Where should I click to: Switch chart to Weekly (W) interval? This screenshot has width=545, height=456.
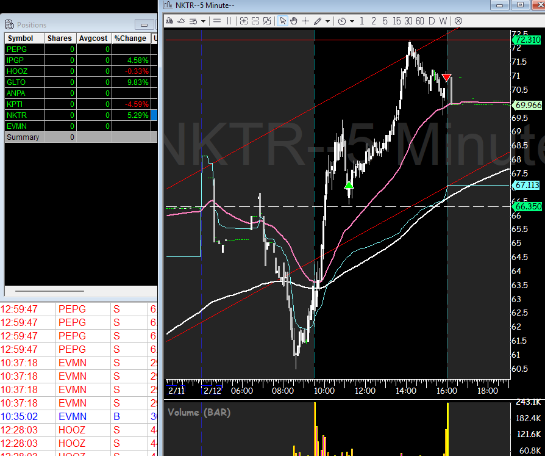443,21
